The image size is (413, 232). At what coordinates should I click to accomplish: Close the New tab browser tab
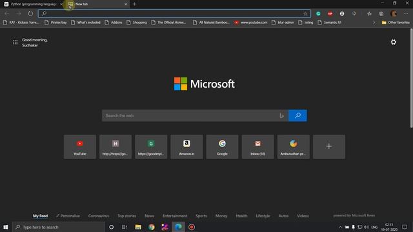126,5
